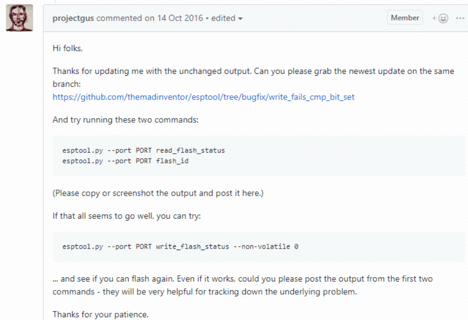Click projectgus's avatar picture
This screenshot has width=468, height=320.
(19, 18)
